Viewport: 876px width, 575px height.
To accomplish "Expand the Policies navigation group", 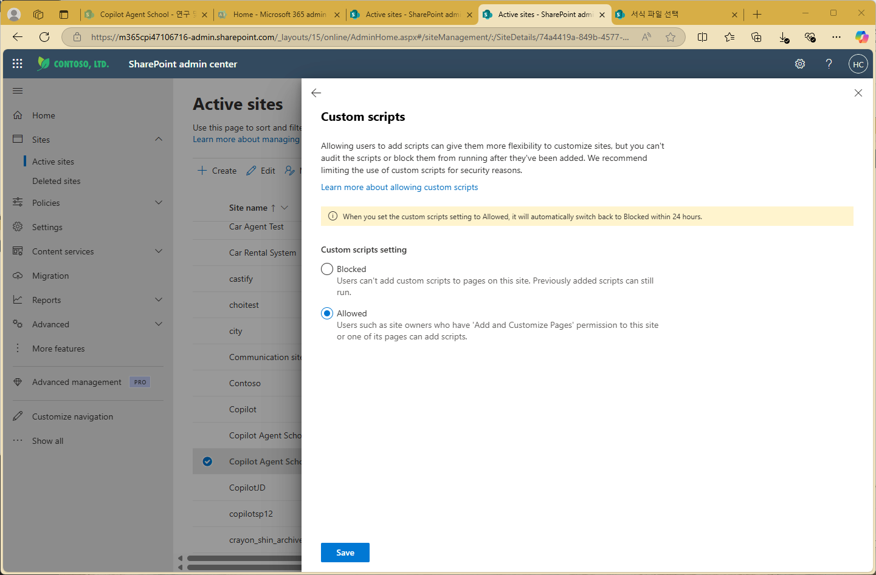I will 159,202.
